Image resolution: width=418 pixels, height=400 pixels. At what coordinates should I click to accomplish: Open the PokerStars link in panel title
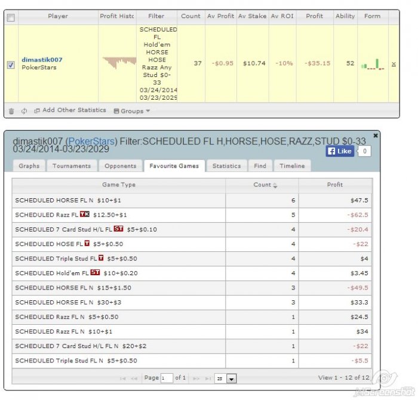click(x=91, y=141)
